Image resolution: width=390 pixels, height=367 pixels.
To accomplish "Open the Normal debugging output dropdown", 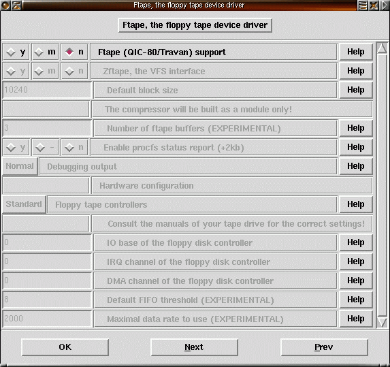I will [20, 166].
